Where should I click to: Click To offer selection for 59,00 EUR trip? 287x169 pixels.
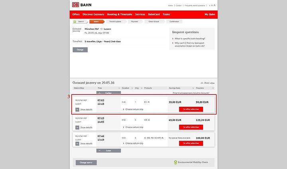[x=191, y=109]
